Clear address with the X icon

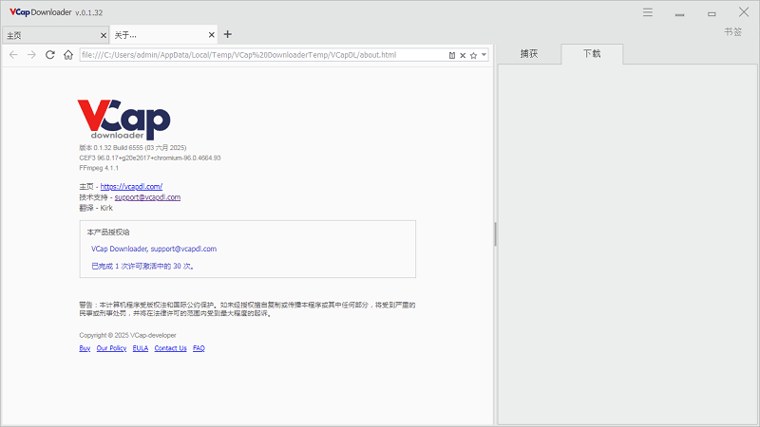pyautogui.click(x=463, y=55)
